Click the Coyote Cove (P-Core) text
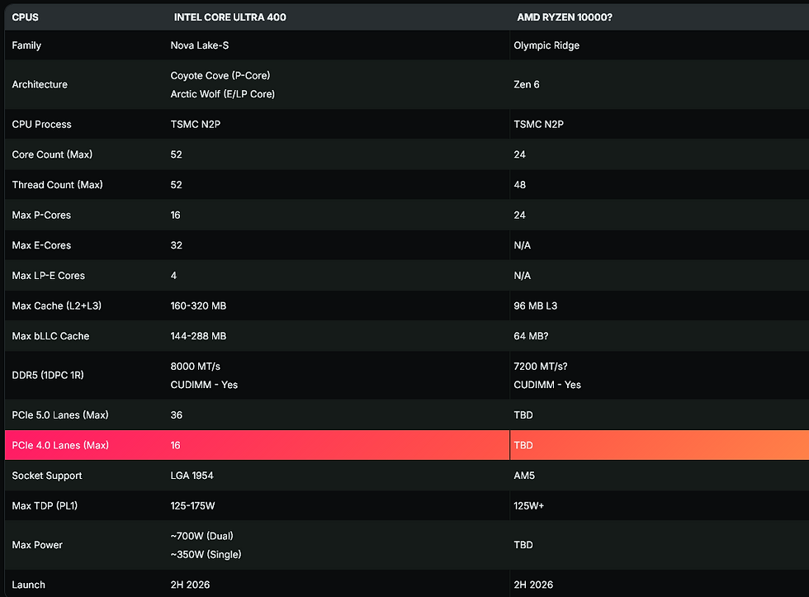Screen dimensions: 809x597 (220, 75)
